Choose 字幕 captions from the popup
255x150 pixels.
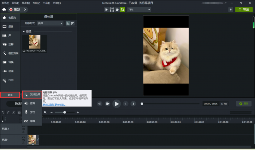[32, 121]
